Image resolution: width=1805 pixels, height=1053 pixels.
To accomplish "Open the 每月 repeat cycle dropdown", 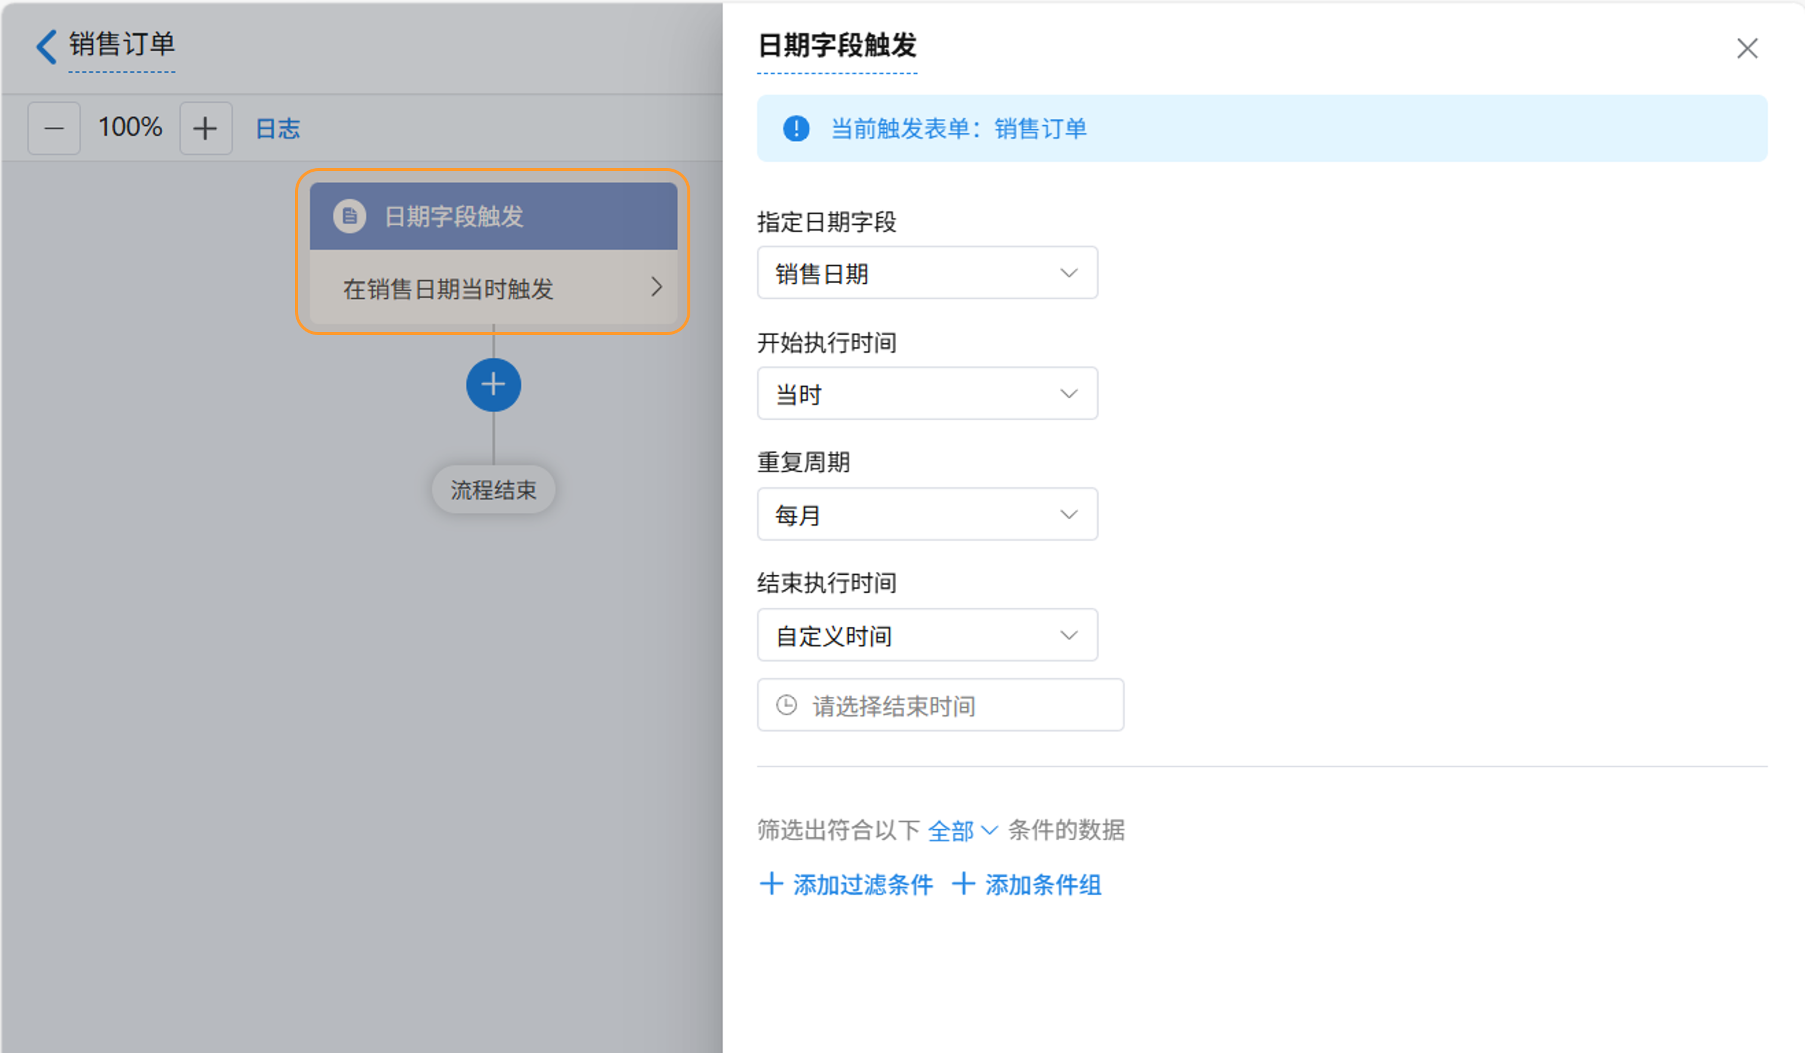I will point(927,515).
